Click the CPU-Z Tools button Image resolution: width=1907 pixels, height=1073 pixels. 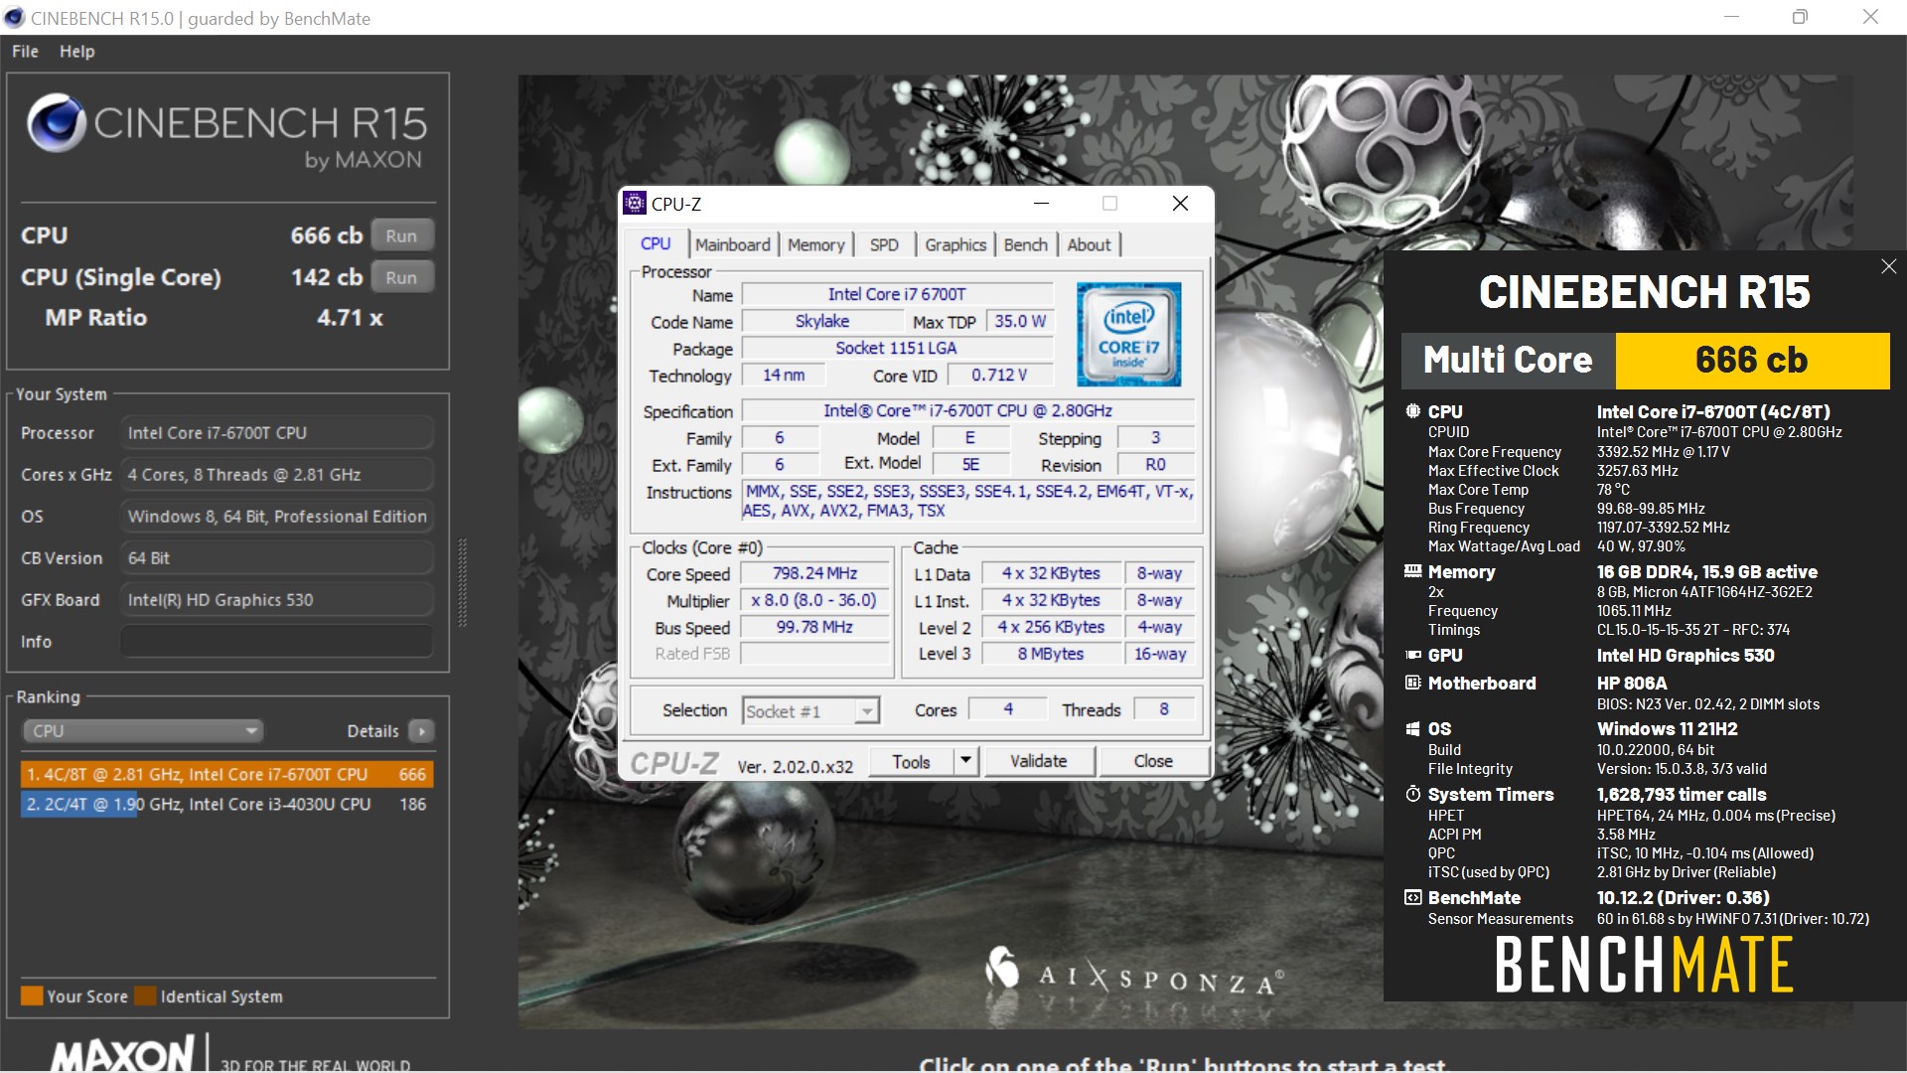pyautogui.click(x=911, y=761)
